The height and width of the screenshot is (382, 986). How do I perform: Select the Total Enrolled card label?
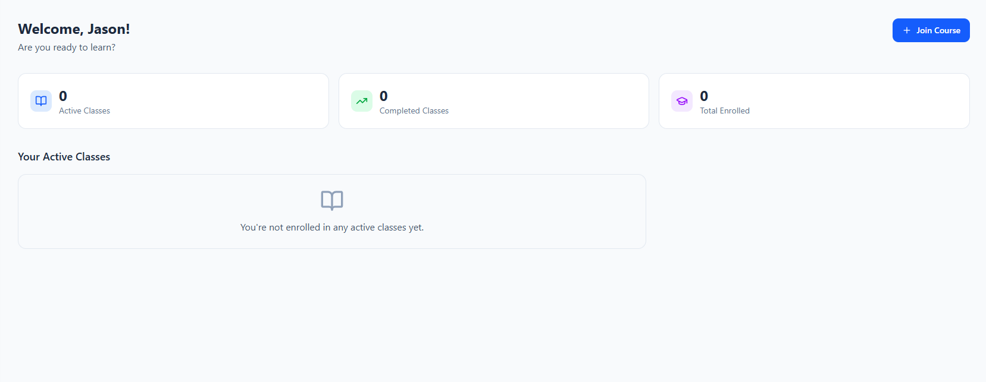pos(725,111)
